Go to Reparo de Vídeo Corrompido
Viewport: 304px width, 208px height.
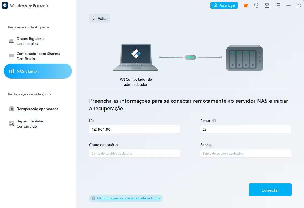click(30, 124)
